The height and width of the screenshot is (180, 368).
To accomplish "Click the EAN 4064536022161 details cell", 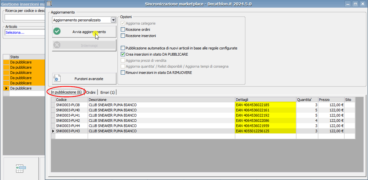I will 266,110.
